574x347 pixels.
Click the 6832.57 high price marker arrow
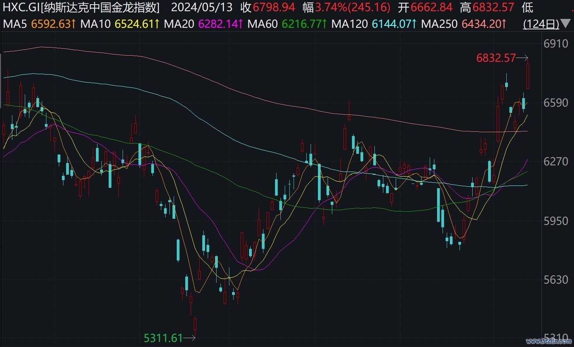point(522,58)
